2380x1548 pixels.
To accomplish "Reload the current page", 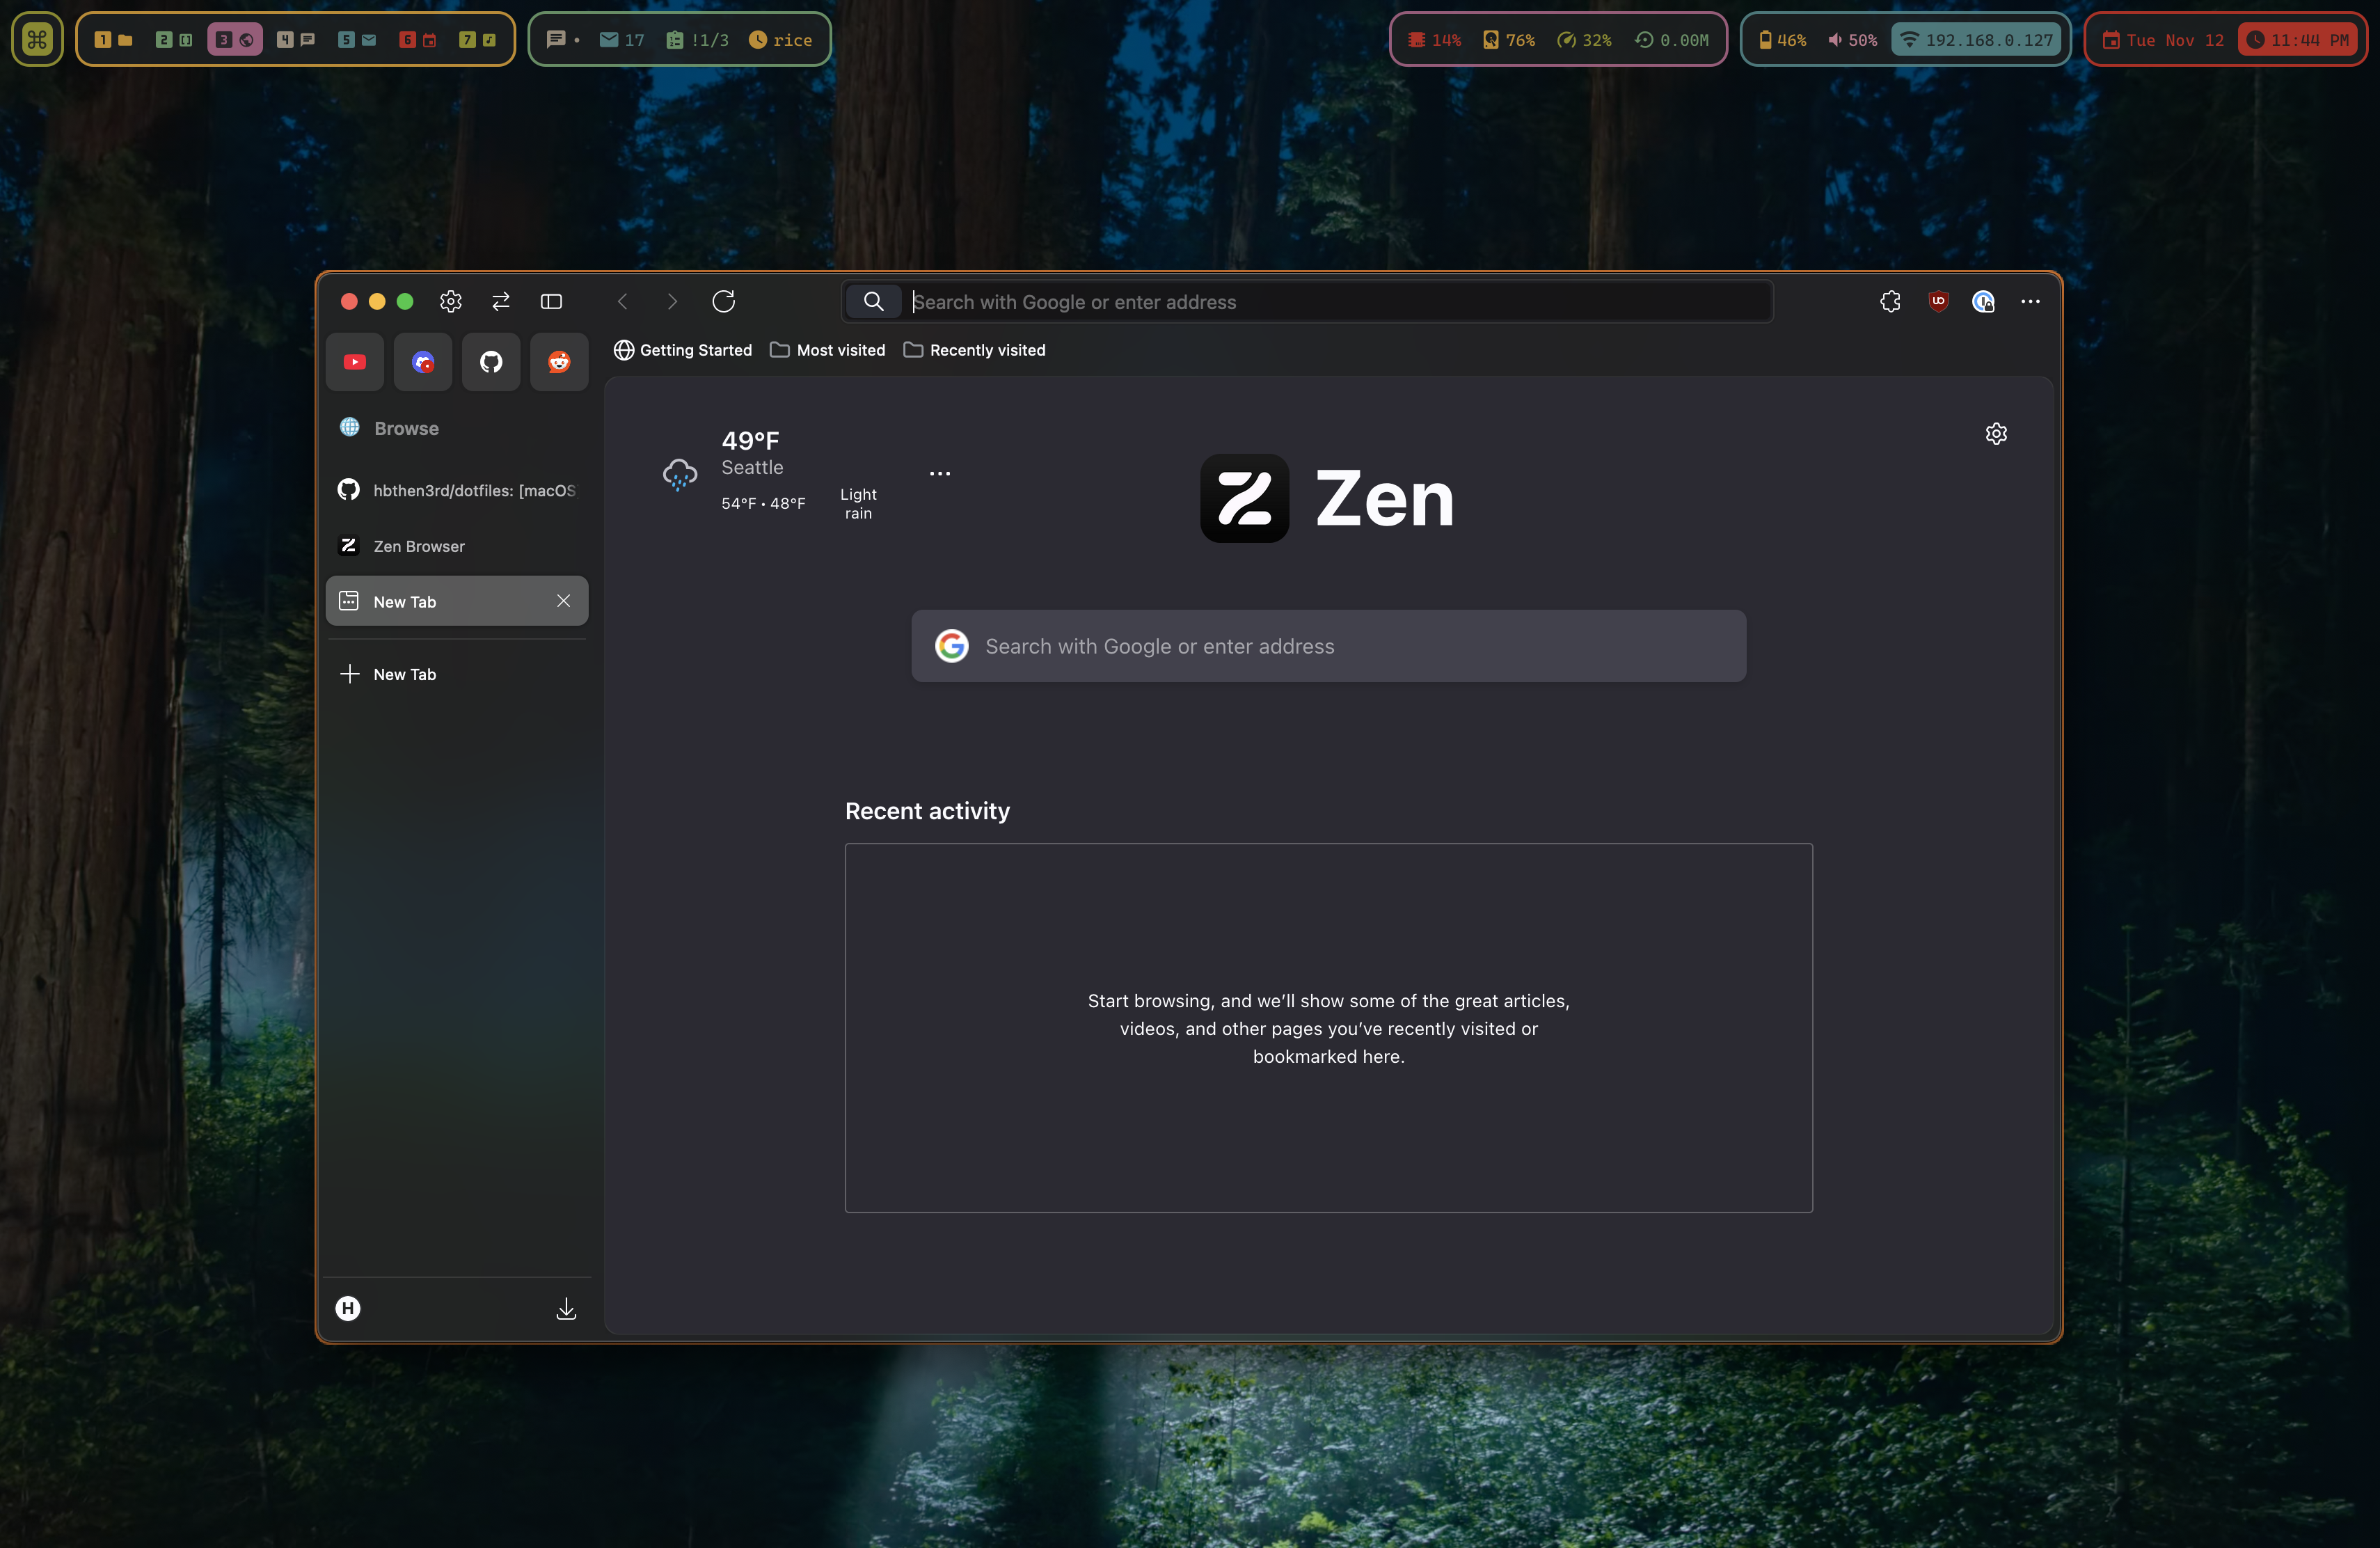I will [x=724, y=301].
